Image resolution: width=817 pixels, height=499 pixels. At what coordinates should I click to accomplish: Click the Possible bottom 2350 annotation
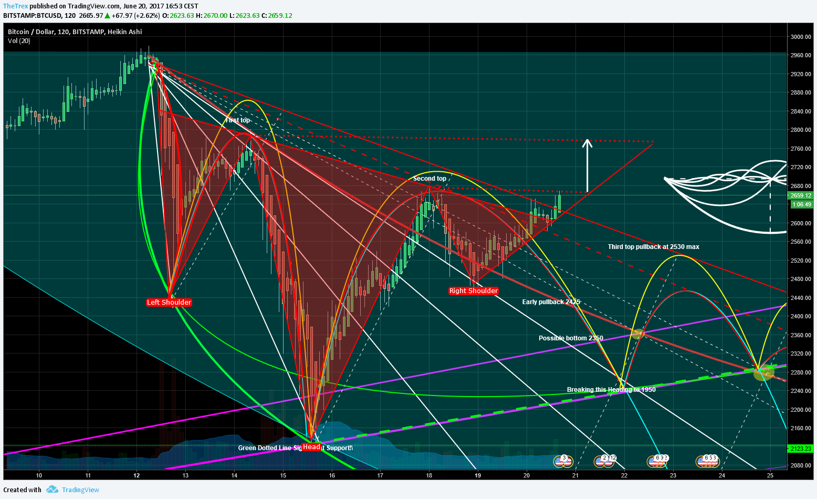[x=571, y=338]
